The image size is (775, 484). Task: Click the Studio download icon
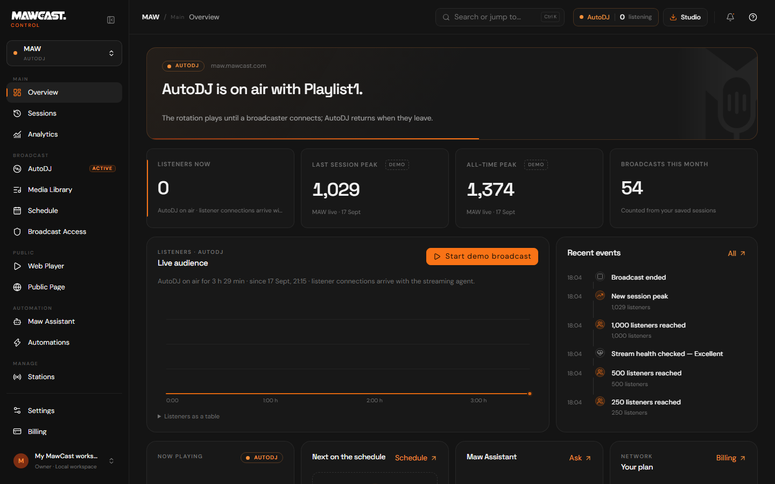pos(673,17)
